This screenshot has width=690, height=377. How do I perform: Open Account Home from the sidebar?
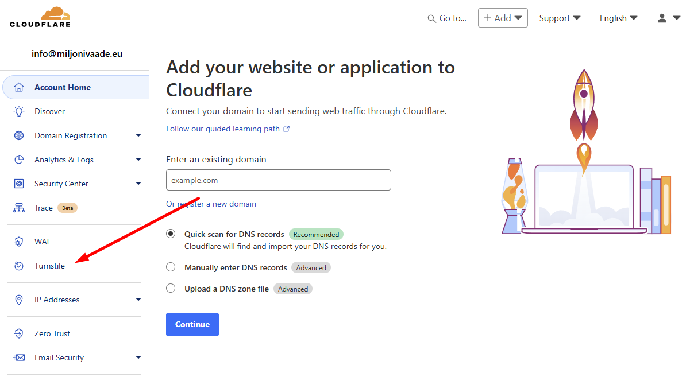pyautogui.click(x=63, y=87)
